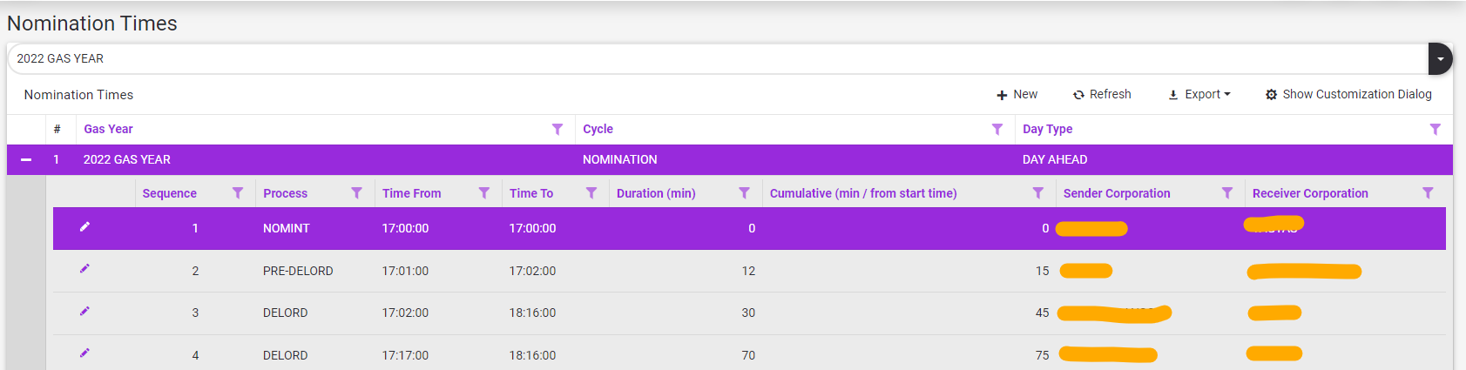Viewport: 1466px width, 370px height.
Task: Open Show Customization Dialog
Action: pyautogui.click(x=1348, y=94)
